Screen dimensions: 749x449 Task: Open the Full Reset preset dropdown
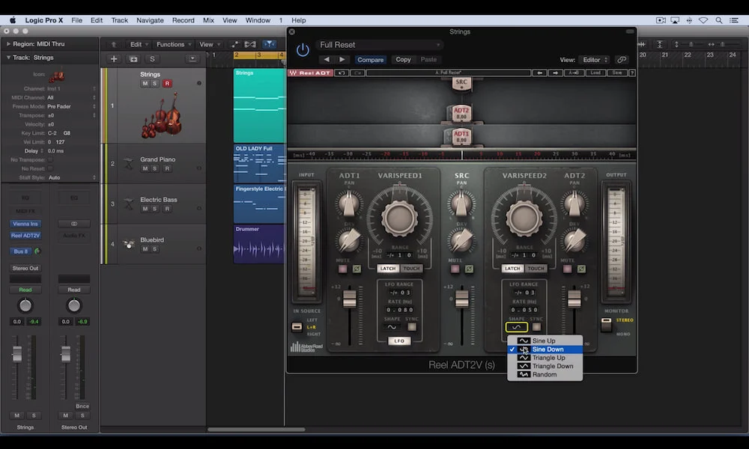[x=380, y=44]
